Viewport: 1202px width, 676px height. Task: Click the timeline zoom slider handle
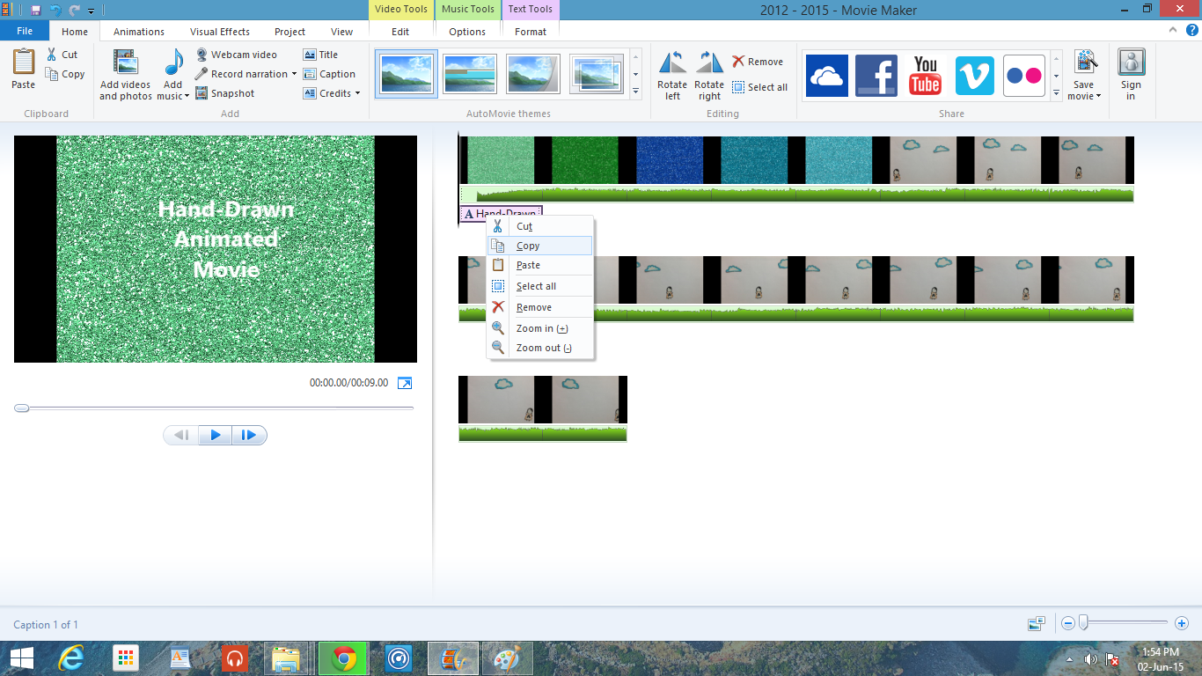[1084, 623]
